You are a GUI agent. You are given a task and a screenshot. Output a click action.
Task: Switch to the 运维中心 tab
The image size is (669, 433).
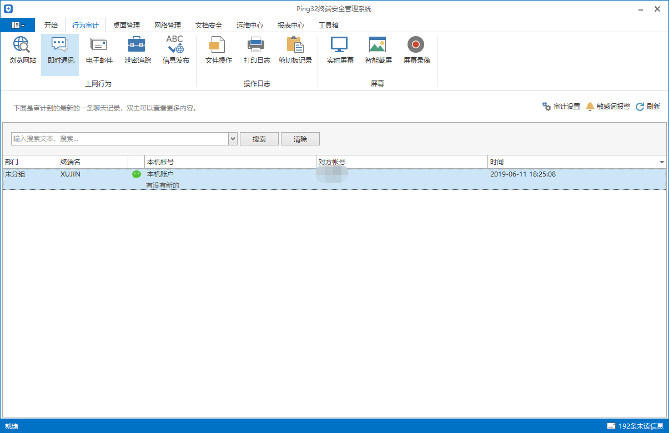click(x=250, y=25)
